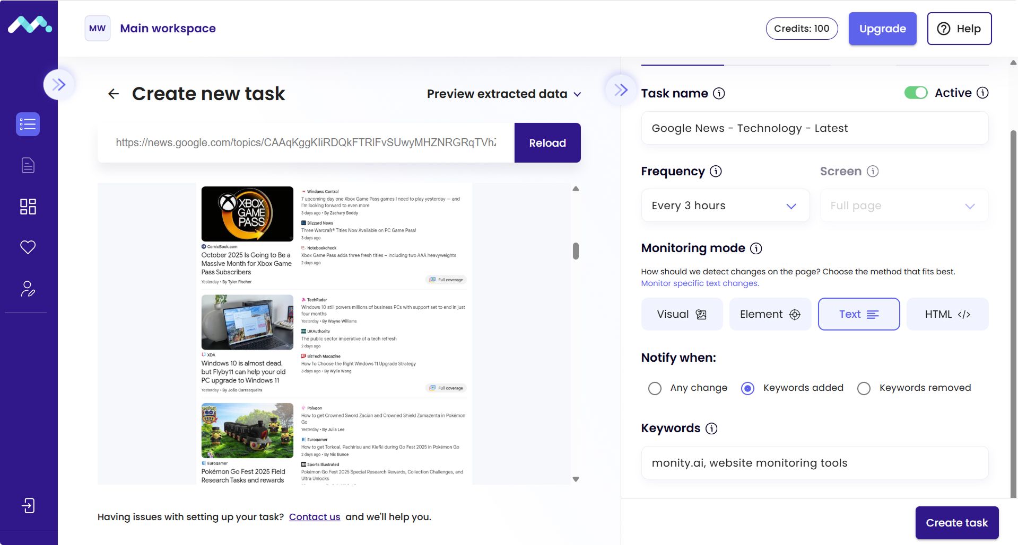Open the tasks list sidebar icon
This screenshot has height=545, width=1018.
coord(28,124)
